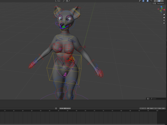Click the zoom view magnifier icon
The height and width of the screenshot is (125, 167).
point(164,15)
